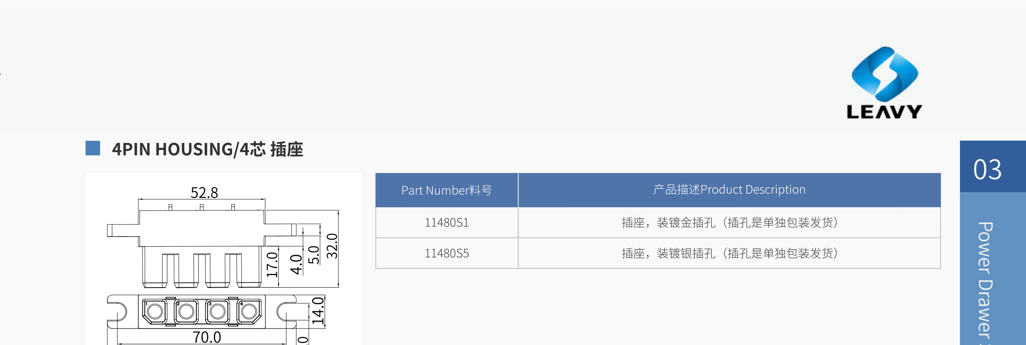
Task: Click the LEAVY logo emblem
Action: 884,74
